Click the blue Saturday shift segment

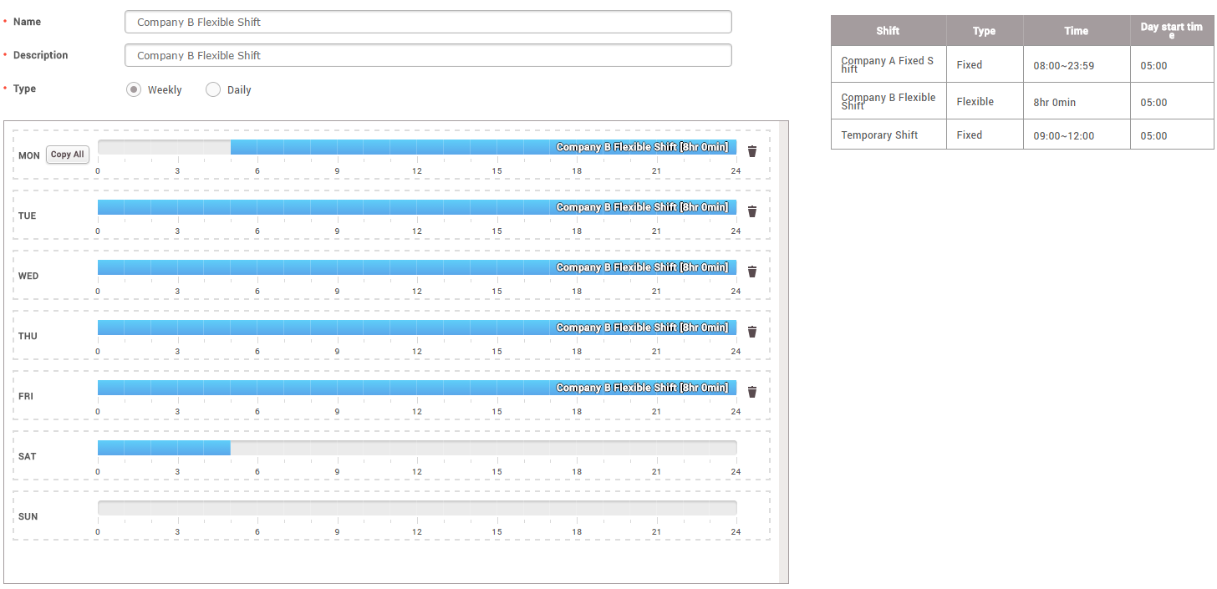pyautogui.click(x=164, y=448)
